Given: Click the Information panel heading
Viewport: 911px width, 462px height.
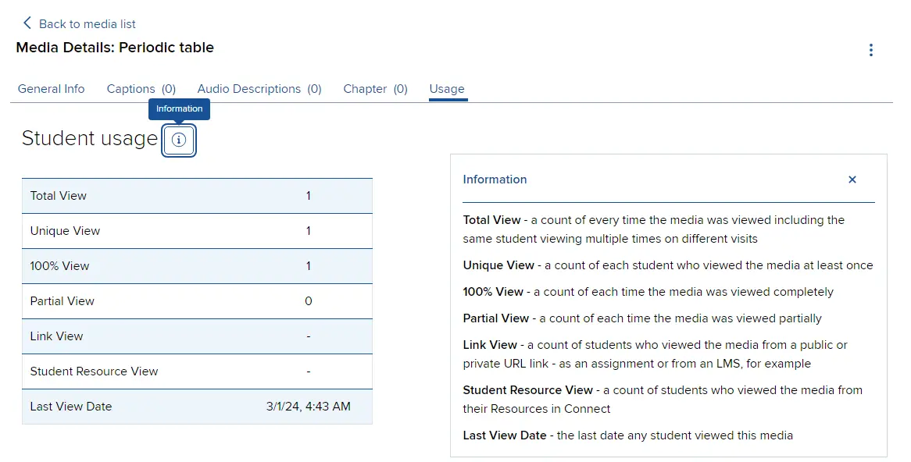Looking at the screenshot, I should point(495,179).
